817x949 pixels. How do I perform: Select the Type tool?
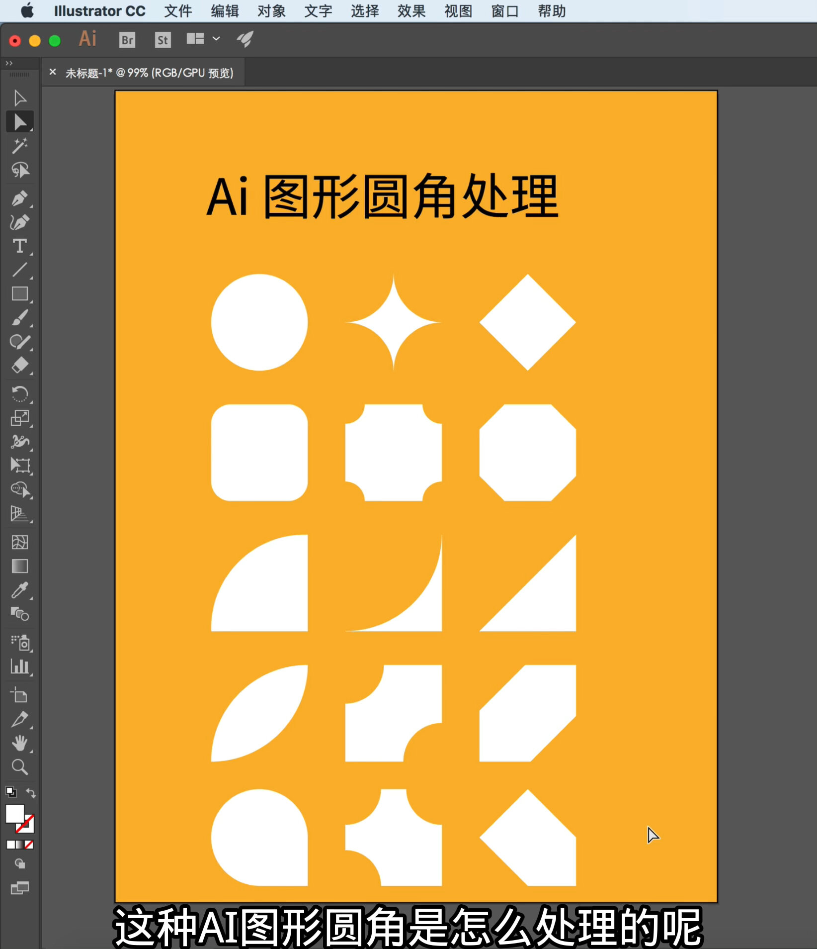pyautogui.click(x=20, y=246)
